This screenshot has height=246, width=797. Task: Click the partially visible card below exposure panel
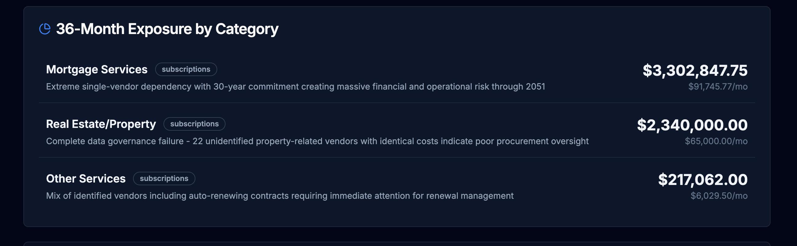(397, 244)
